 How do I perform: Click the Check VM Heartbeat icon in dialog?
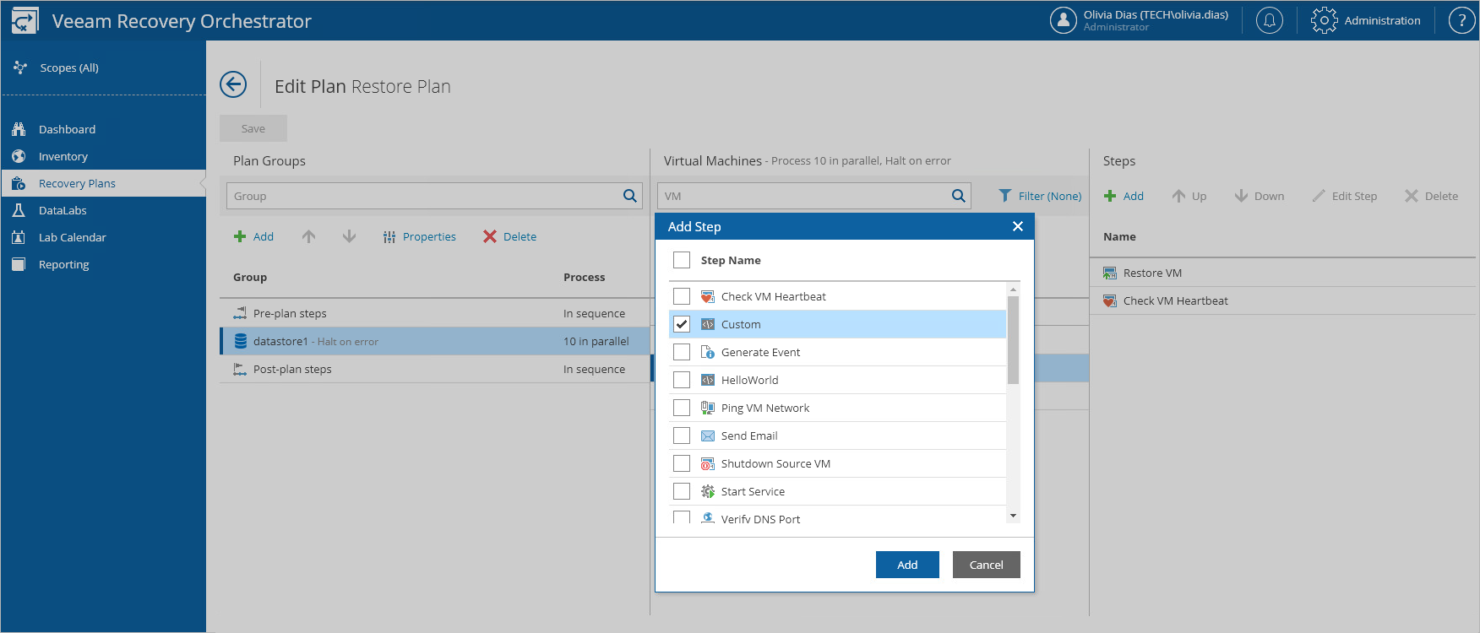(x=708, y=296)
